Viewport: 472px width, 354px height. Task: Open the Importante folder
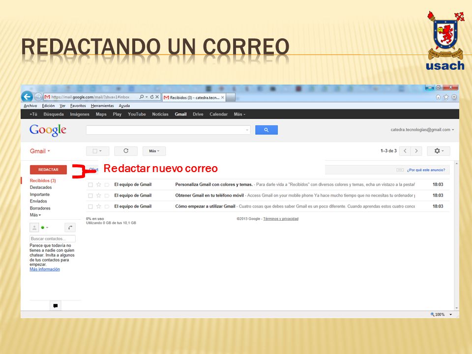(40, 195)
